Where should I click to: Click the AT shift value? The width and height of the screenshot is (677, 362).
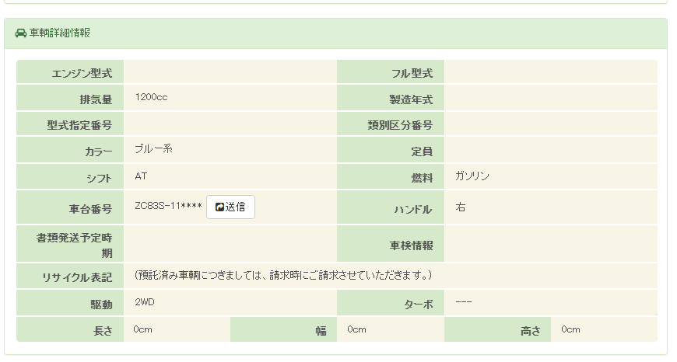click(141, 176)
